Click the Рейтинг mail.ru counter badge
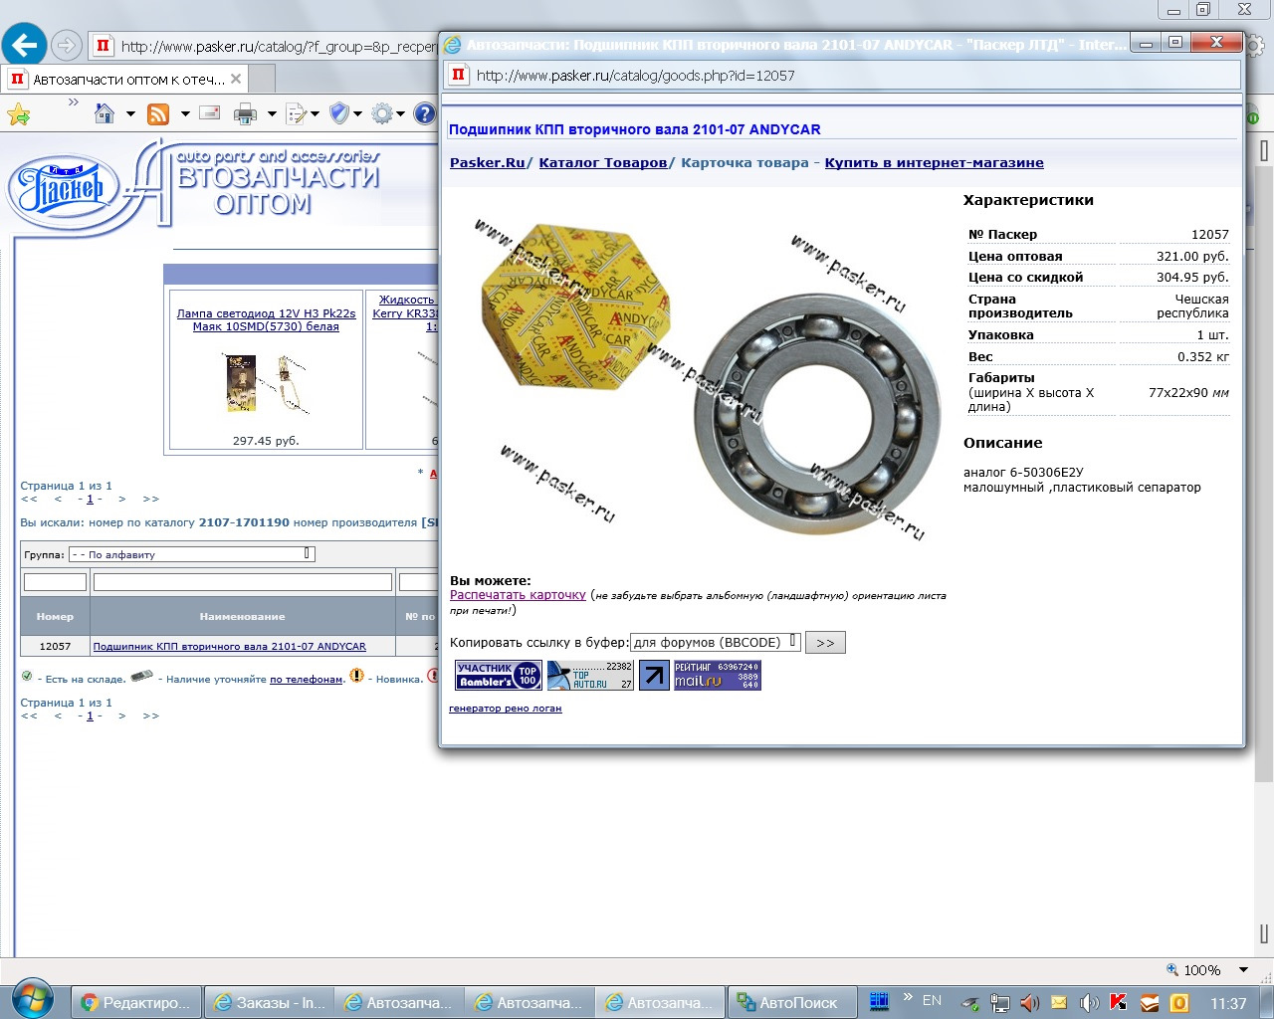 (x=718, y=675)
